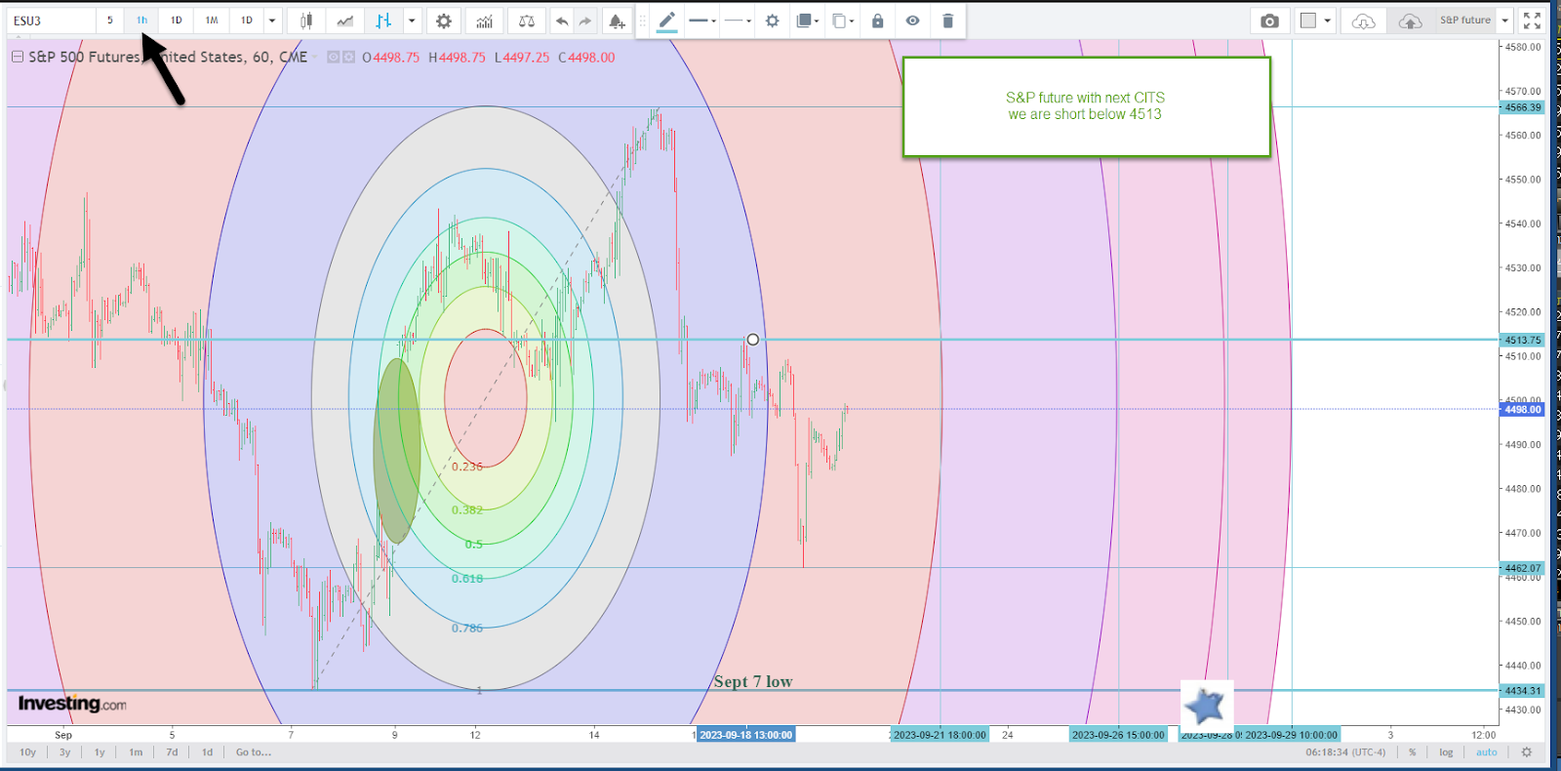The width and height of the screenshot is (1561, 771).
Task: Set the 1y date range
Action: (100, 752)
